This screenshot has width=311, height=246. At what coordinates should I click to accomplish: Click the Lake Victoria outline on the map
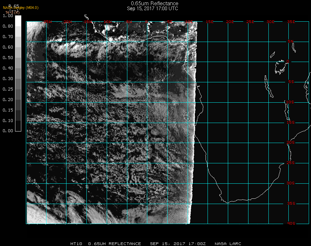pos(280,67)
